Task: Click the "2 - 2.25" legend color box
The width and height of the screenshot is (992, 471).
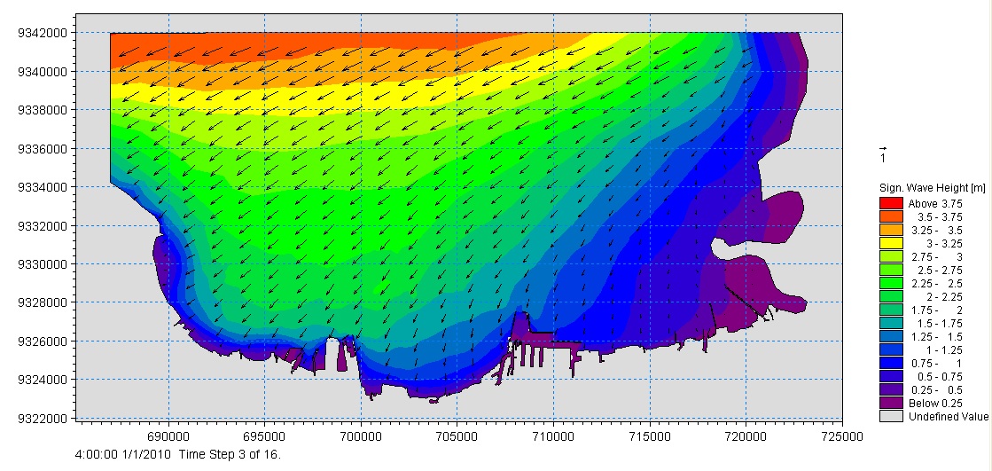Action: point(887,295)
